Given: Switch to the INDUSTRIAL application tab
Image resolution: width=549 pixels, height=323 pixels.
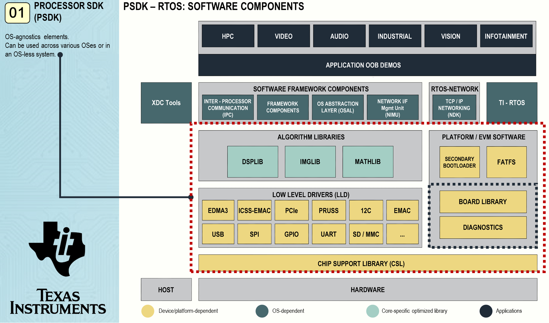Looking at the screenshot, I should tap(394, 36).
